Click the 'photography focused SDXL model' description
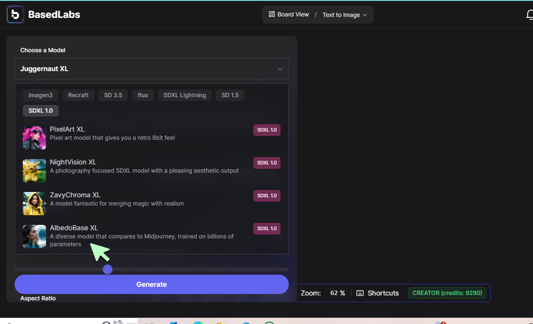The height and width of the screenshot is (324, 533). point(144,171)
